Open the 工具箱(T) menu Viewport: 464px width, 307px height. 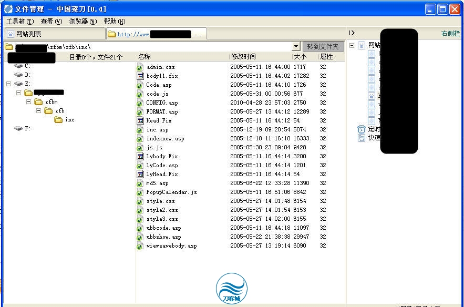pyautogui.click(x=20, y=22)
